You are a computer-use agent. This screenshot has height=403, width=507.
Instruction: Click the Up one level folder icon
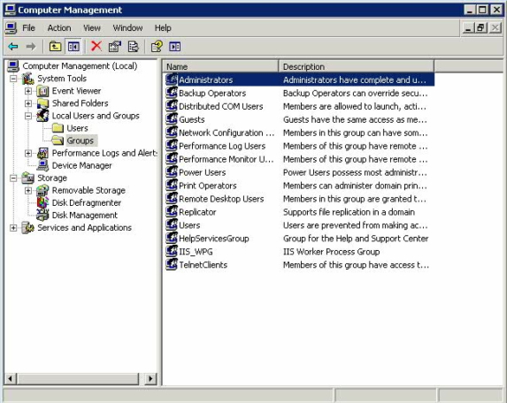pyautogui.click(x=55, y=47)
